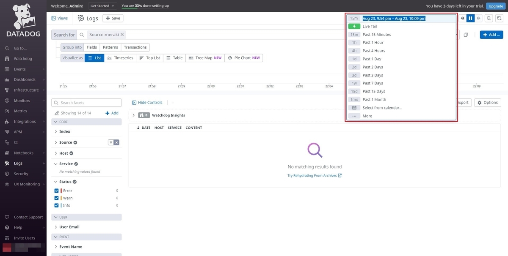Open the Transactions tab
The height and width of the screenshot is (256, 508).
pos(135,47)
